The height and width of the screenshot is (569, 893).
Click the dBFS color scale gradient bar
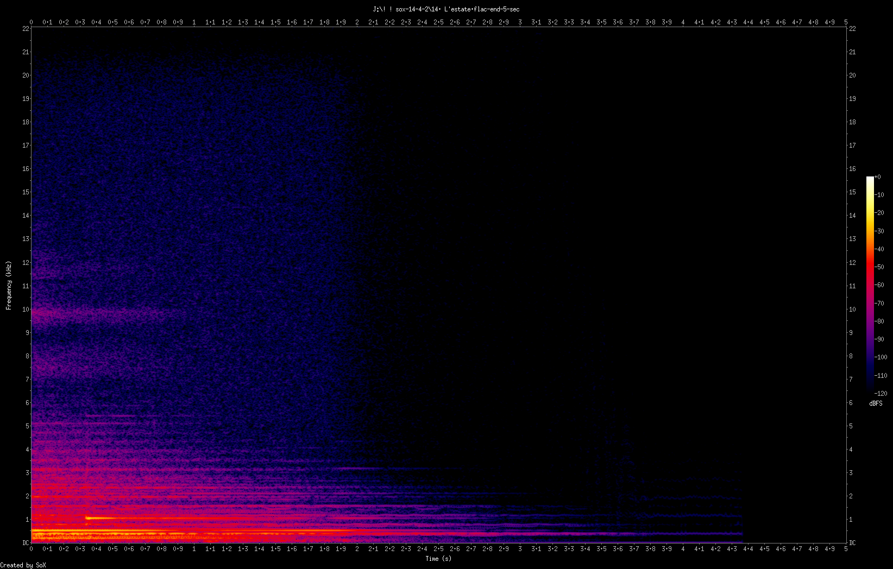click(870, 285)
